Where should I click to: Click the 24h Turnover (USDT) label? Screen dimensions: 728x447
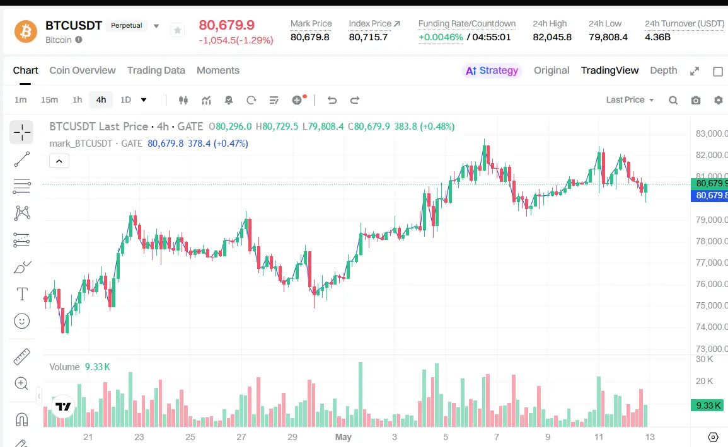pos(685,24)
